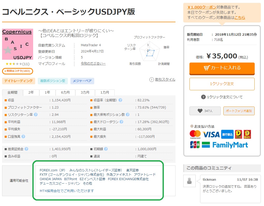Viewport: 264px width, 206px height.
Task: Click the help icon next to 最大ドローダウン
Action: [121, 122]
